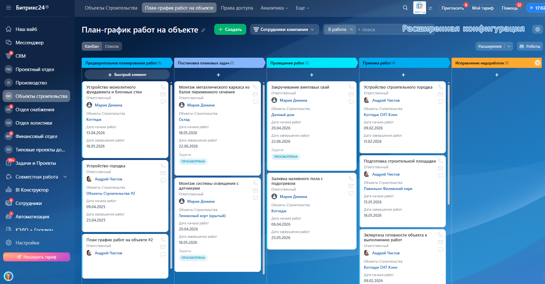Viewport: 545px width, 284px height.
Task: Click the sliders icon beside the company logo
Action: (x=430, y=8)
